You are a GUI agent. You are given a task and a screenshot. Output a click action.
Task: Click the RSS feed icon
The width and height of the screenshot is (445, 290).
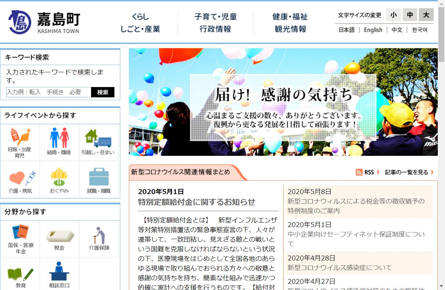click(x=359, y=172)
